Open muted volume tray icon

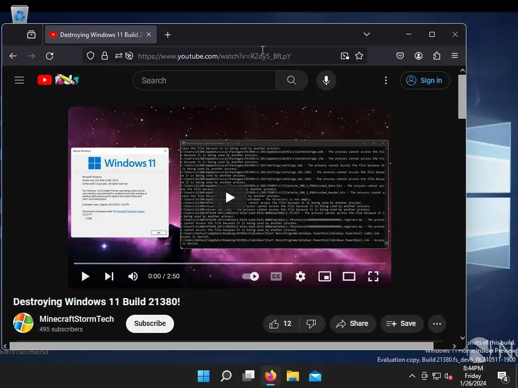(448, 376)
